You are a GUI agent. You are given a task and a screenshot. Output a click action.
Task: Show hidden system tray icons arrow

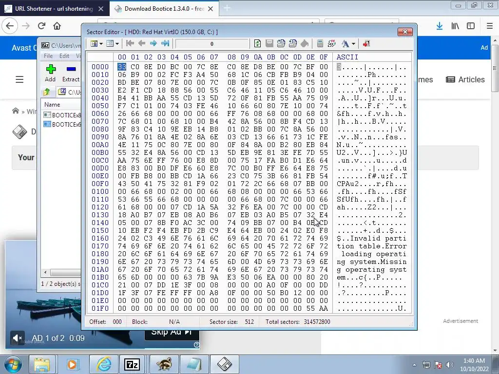tap(414, 365)
